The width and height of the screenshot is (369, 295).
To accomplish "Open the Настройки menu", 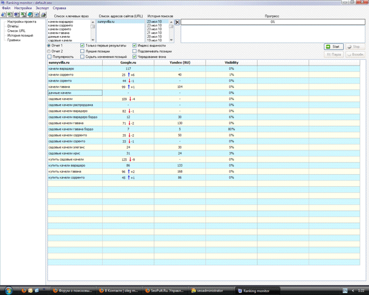I will [x=23, y=8].
